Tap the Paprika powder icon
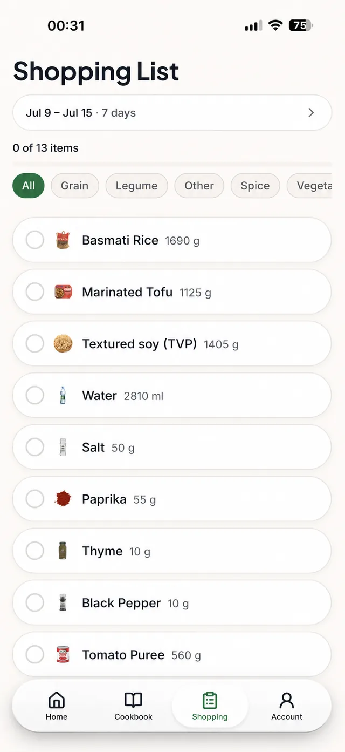This screenshot has height=752, width=345. pyautogui.click(x=63, y=499)
